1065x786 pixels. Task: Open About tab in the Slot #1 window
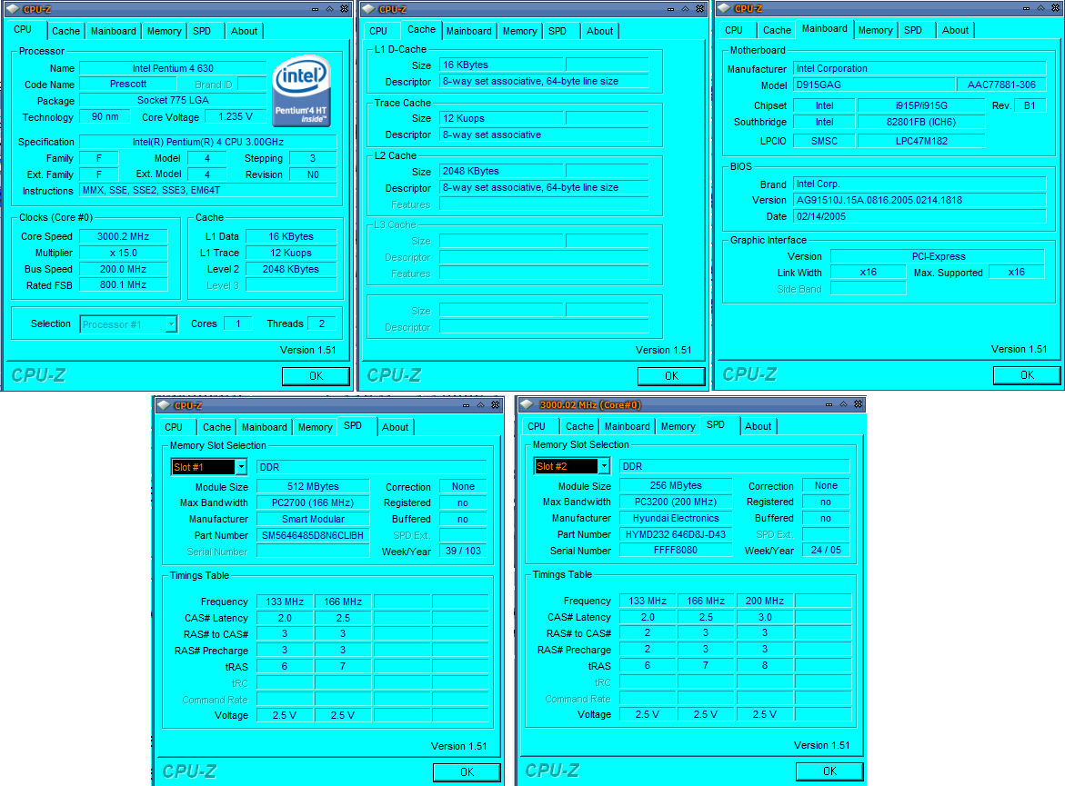[x=396, y=428]
